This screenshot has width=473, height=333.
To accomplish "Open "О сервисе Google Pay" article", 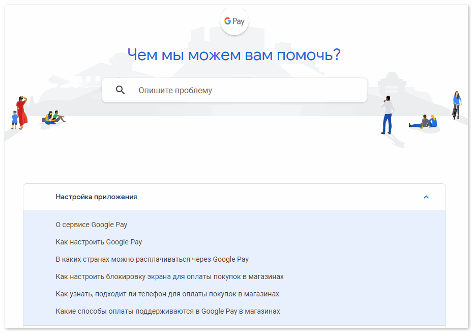I will coord(92,225).
